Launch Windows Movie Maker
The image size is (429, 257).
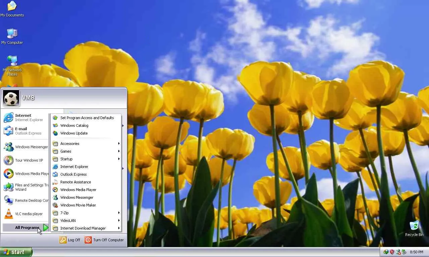pos(86,205)
